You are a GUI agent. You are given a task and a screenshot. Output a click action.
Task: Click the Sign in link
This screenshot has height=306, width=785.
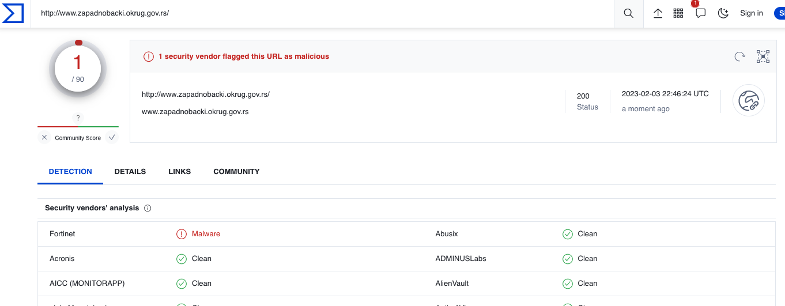point(752,13)
